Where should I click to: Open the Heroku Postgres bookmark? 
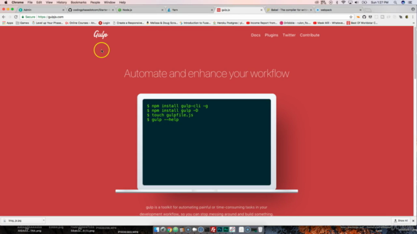[x=229, y=23]
